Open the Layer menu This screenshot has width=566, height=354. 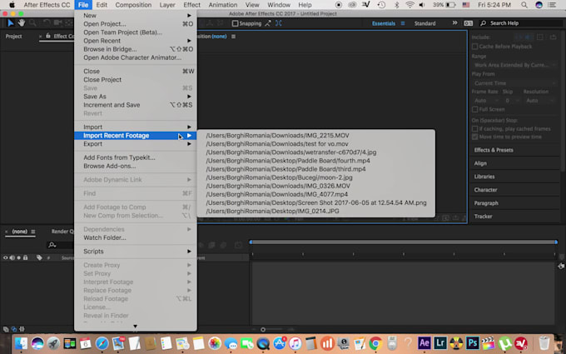pyautogui.click(x=167, y=5)
